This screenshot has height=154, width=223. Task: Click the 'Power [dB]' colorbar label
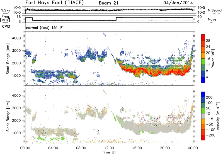tap(213, 59)
